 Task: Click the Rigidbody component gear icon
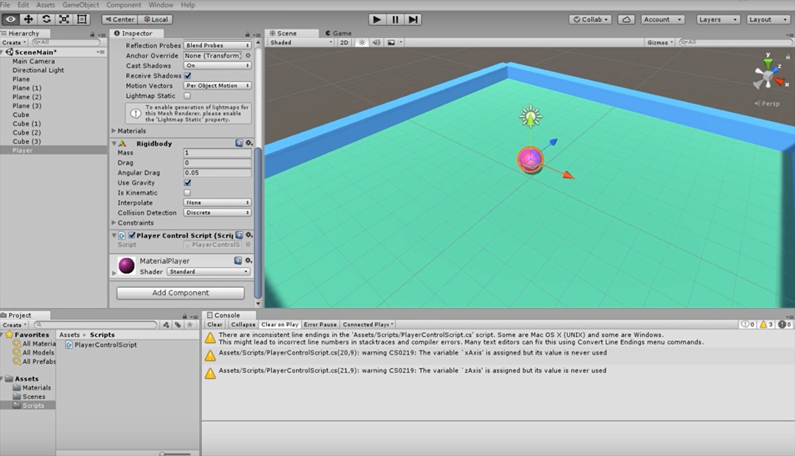coord(249,142)
